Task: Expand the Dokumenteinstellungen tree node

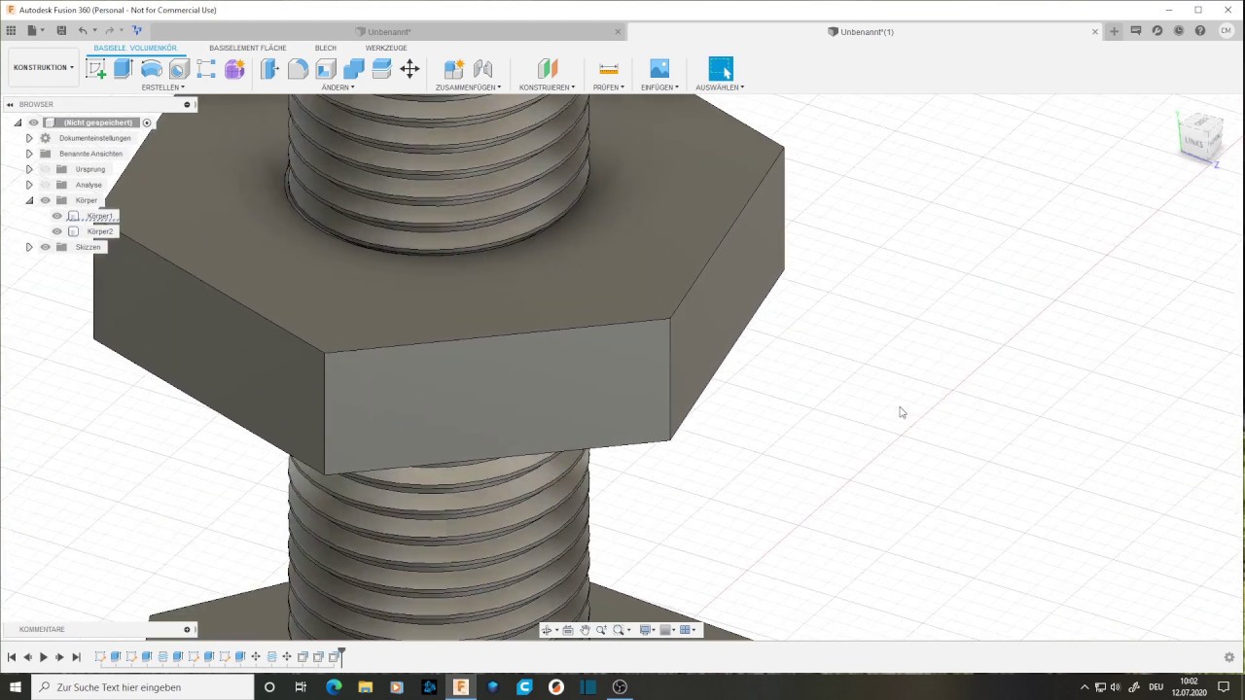Action: pos(29,138)
